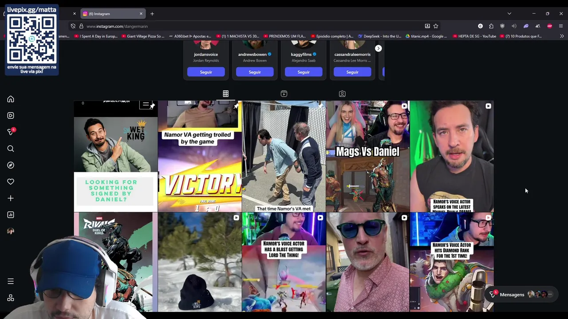Show site permissions lock icon
The width and height of the screenshot is (568, 319).
81,26
